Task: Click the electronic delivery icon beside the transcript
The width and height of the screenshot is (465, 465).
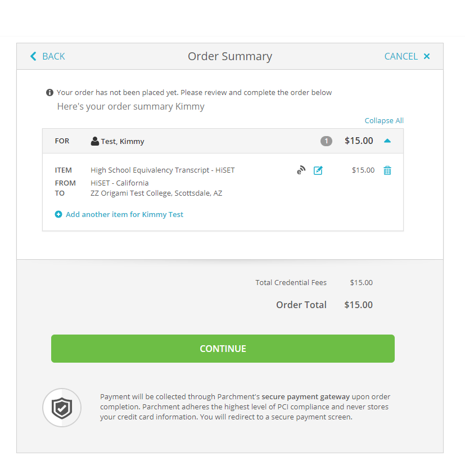Action: pyautogui.click(x=300, y=170)
